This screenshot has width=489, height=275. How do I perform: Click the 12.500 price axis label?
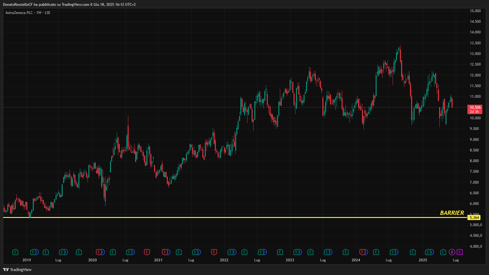475,64
